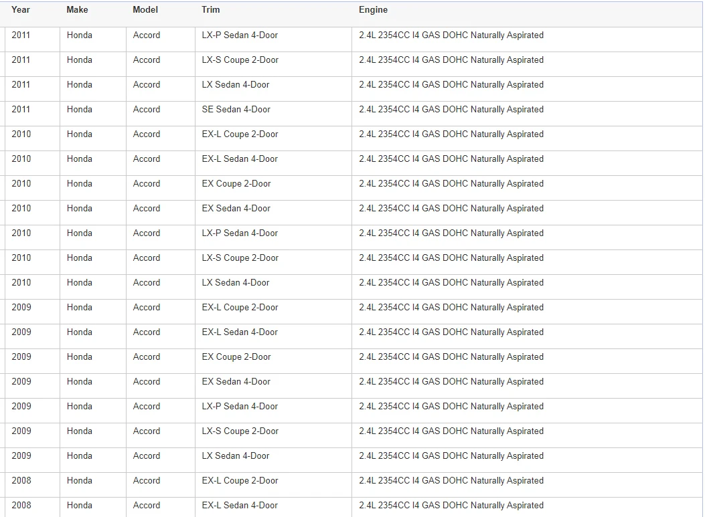Click year 2010 in the EX Sedan row
705x517 pixels.
click(x=21, y=208)
